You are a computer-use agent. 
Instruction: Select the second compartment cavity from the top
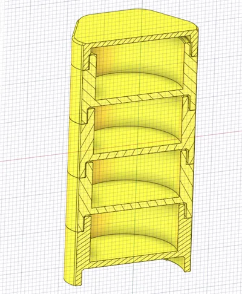tap(137, 125)
